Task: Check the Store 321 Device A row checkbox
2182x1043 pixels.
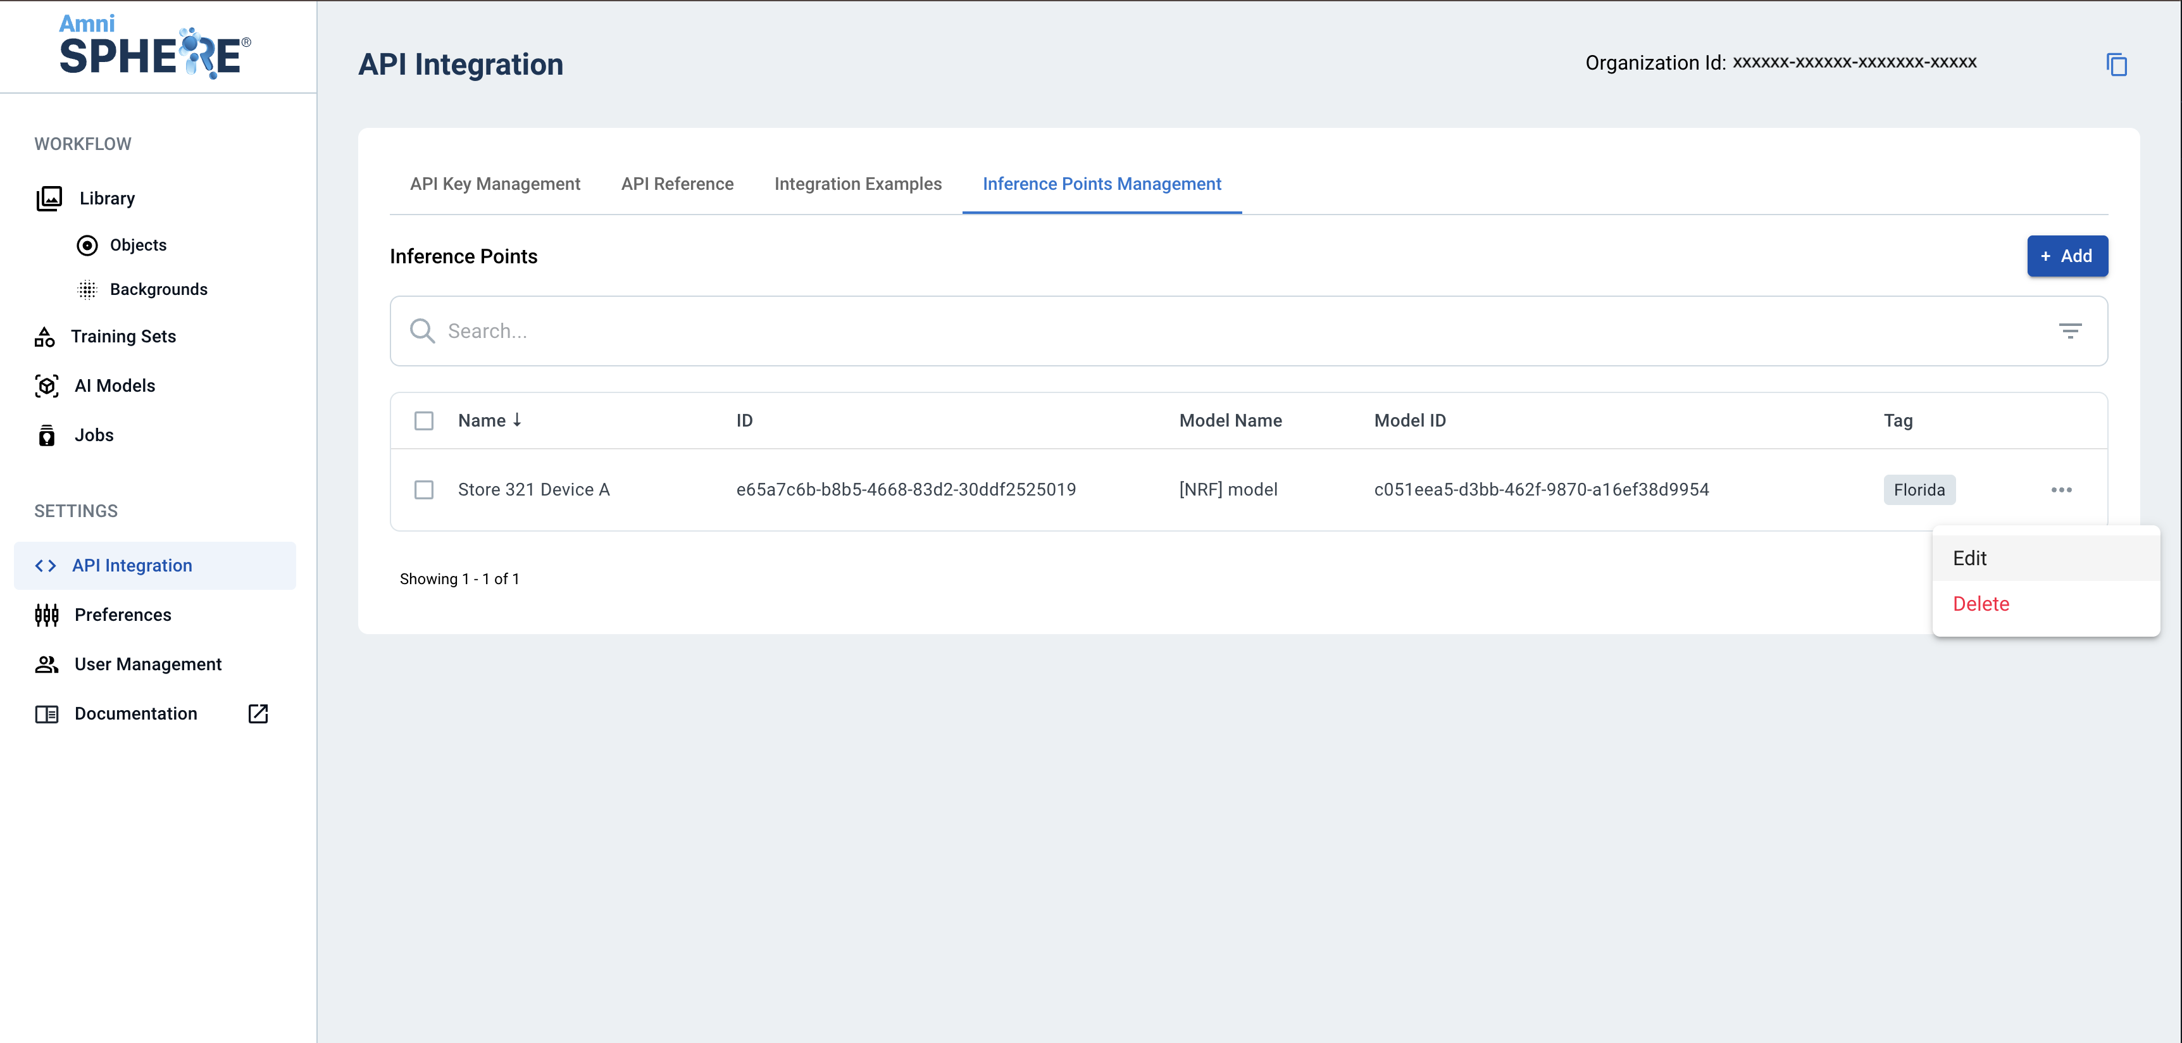Action: click(423, 490)
